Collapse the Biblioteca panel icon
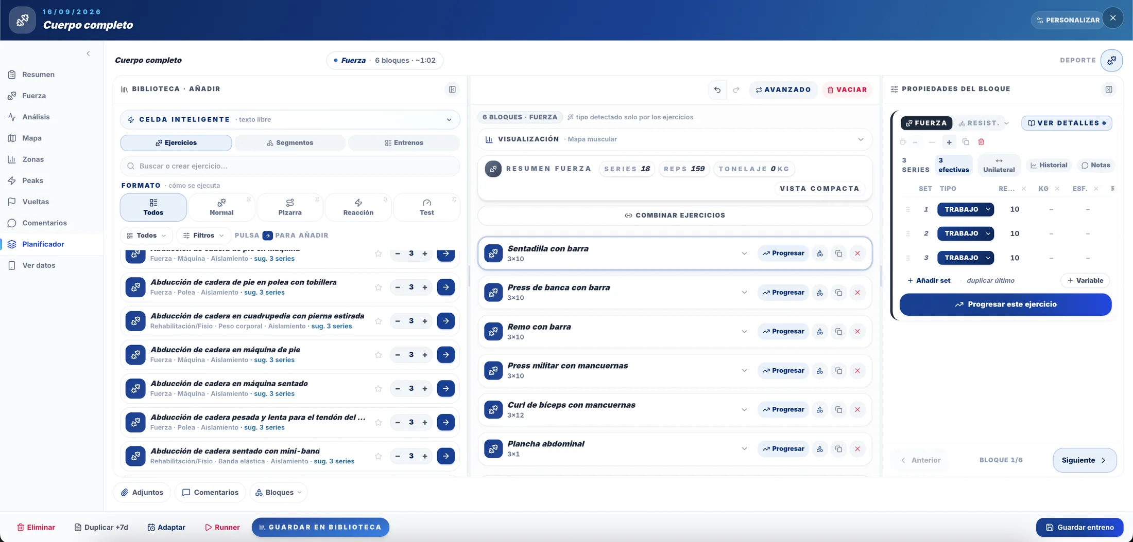Screen dimensions: 1133x542 click(x=452, y=89)
